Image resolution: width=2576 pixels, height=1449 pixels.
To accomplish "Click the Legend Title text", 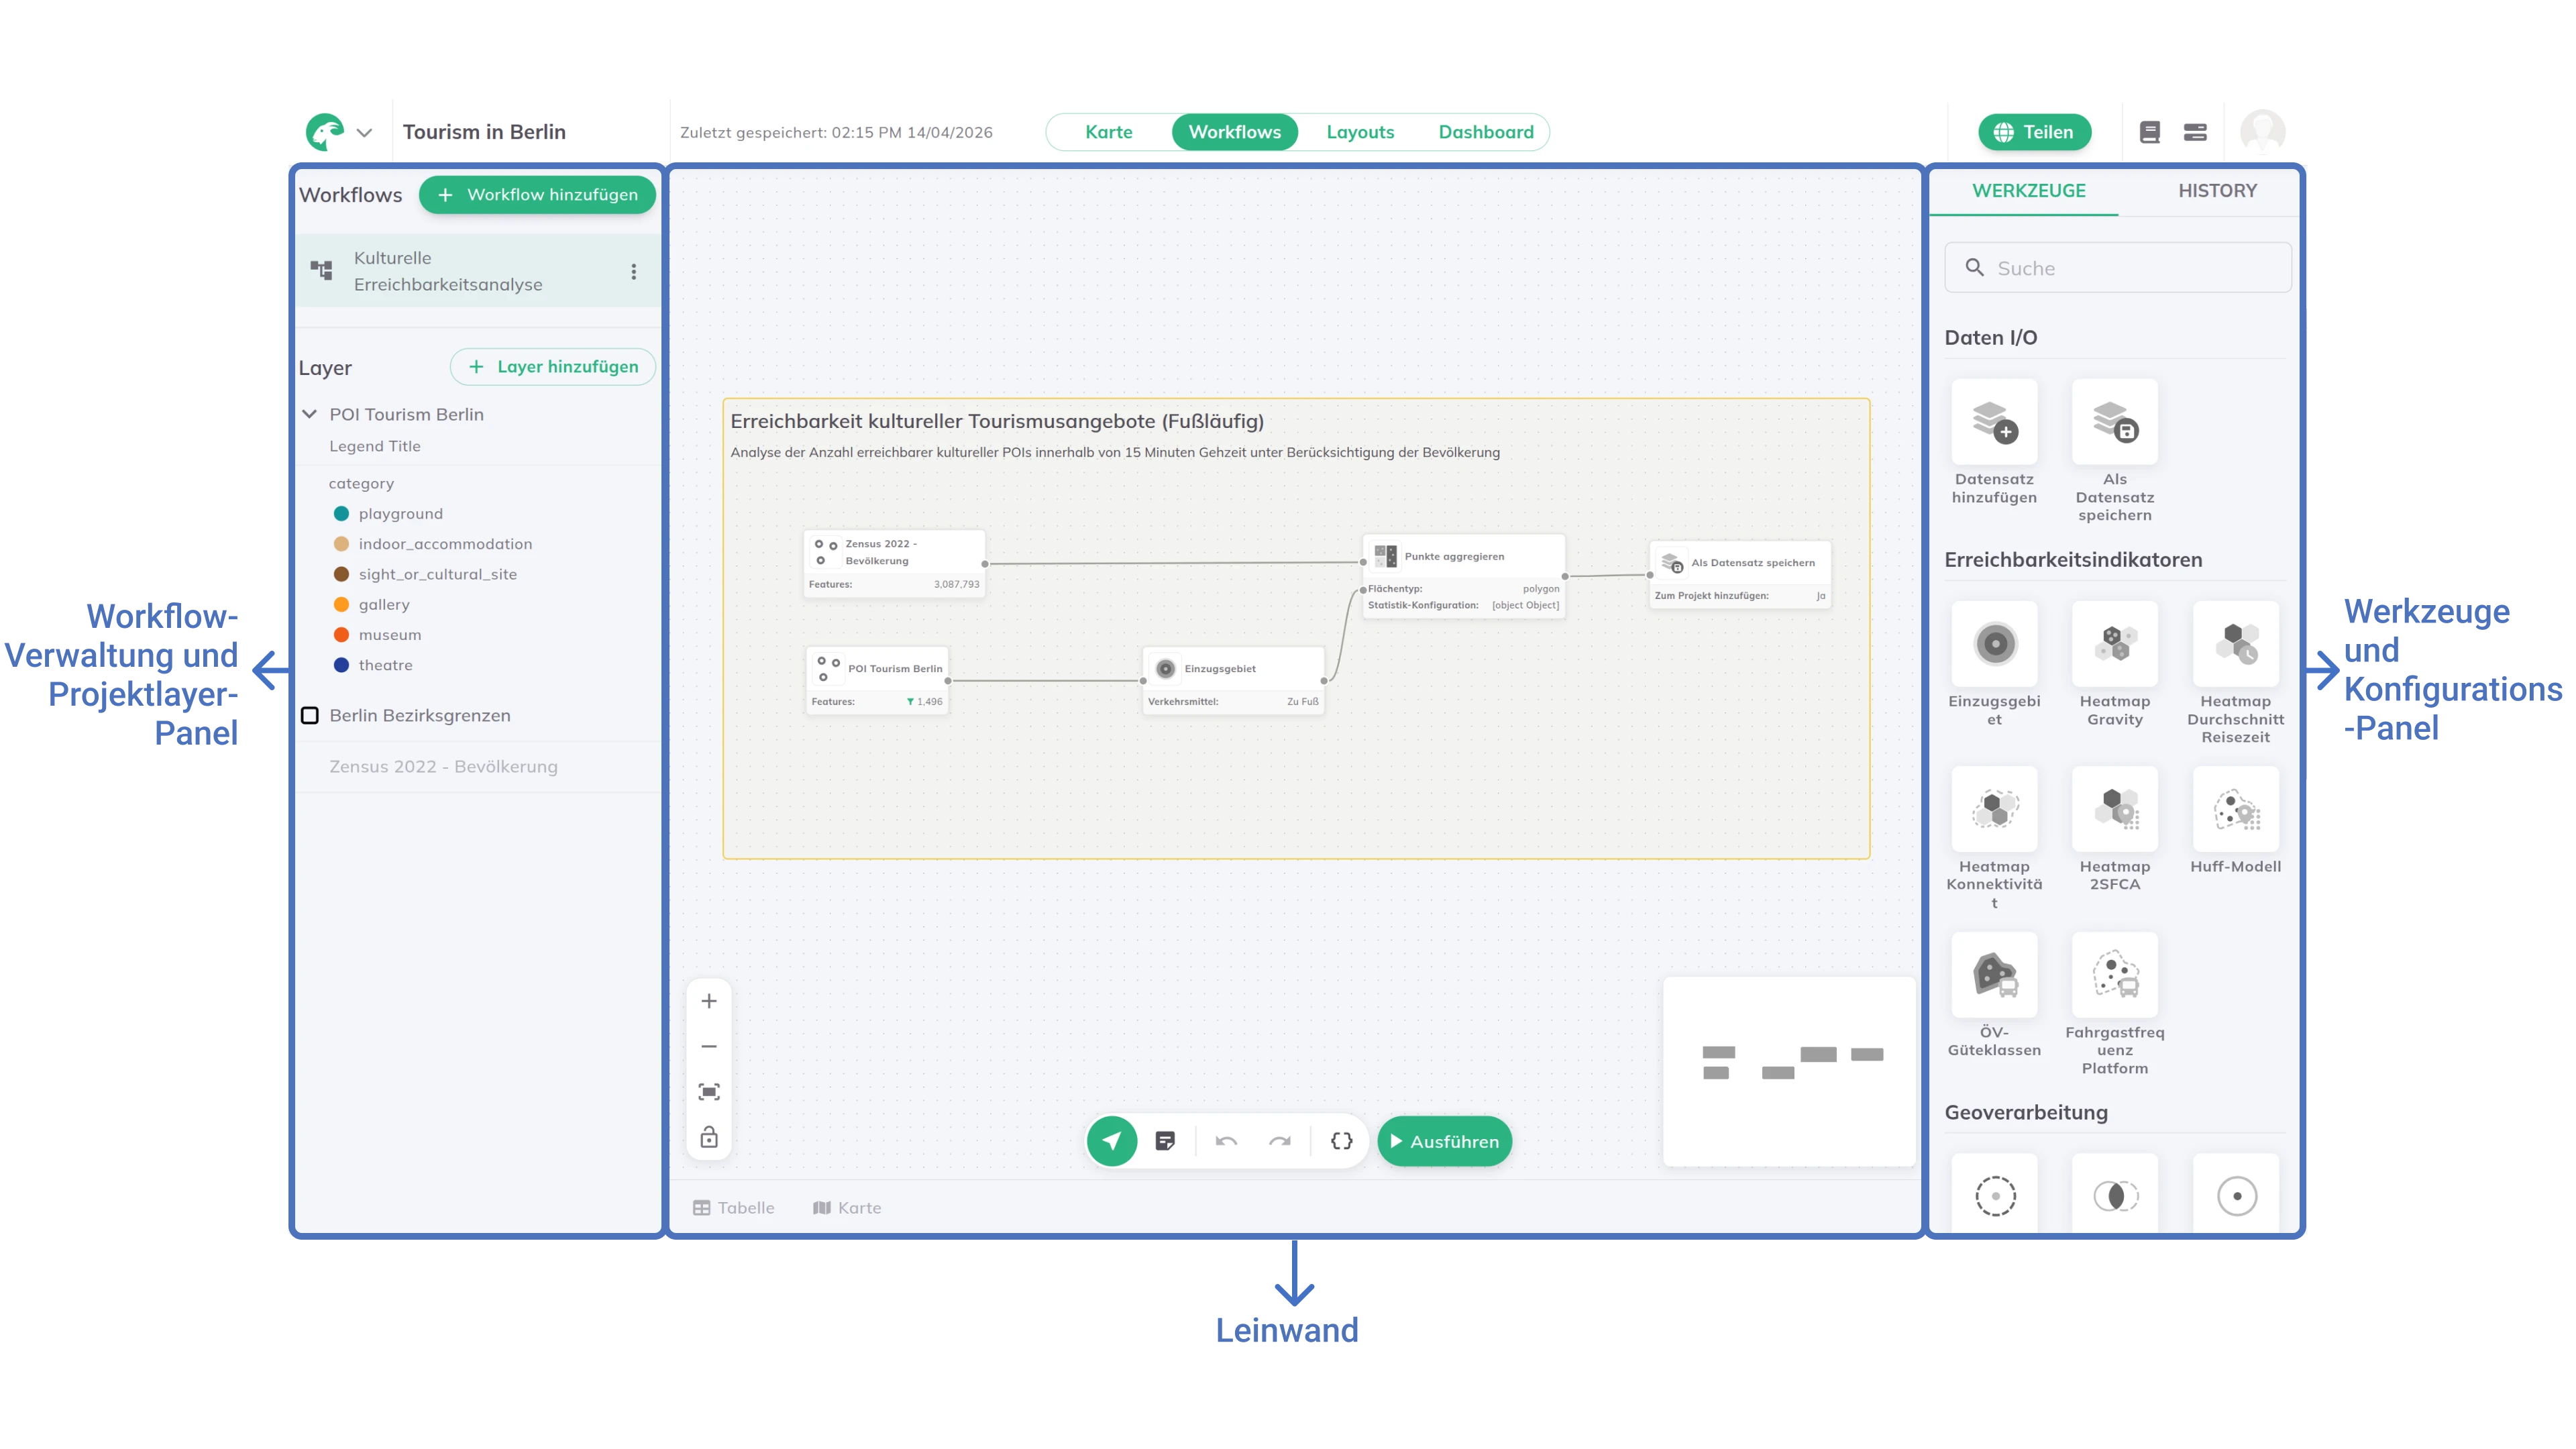I will [x=375, y=446].
